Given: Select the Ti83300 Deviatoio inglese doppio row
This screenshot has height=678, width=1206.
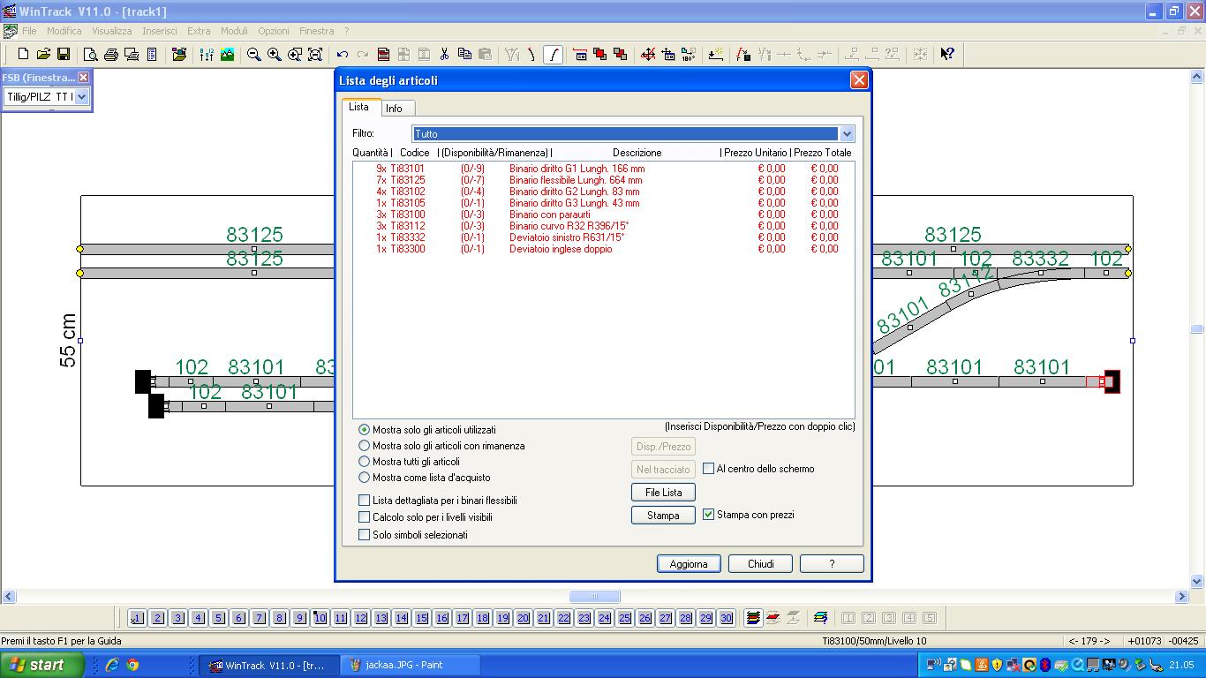Looking at the screenshot, I should click(604, 249).
